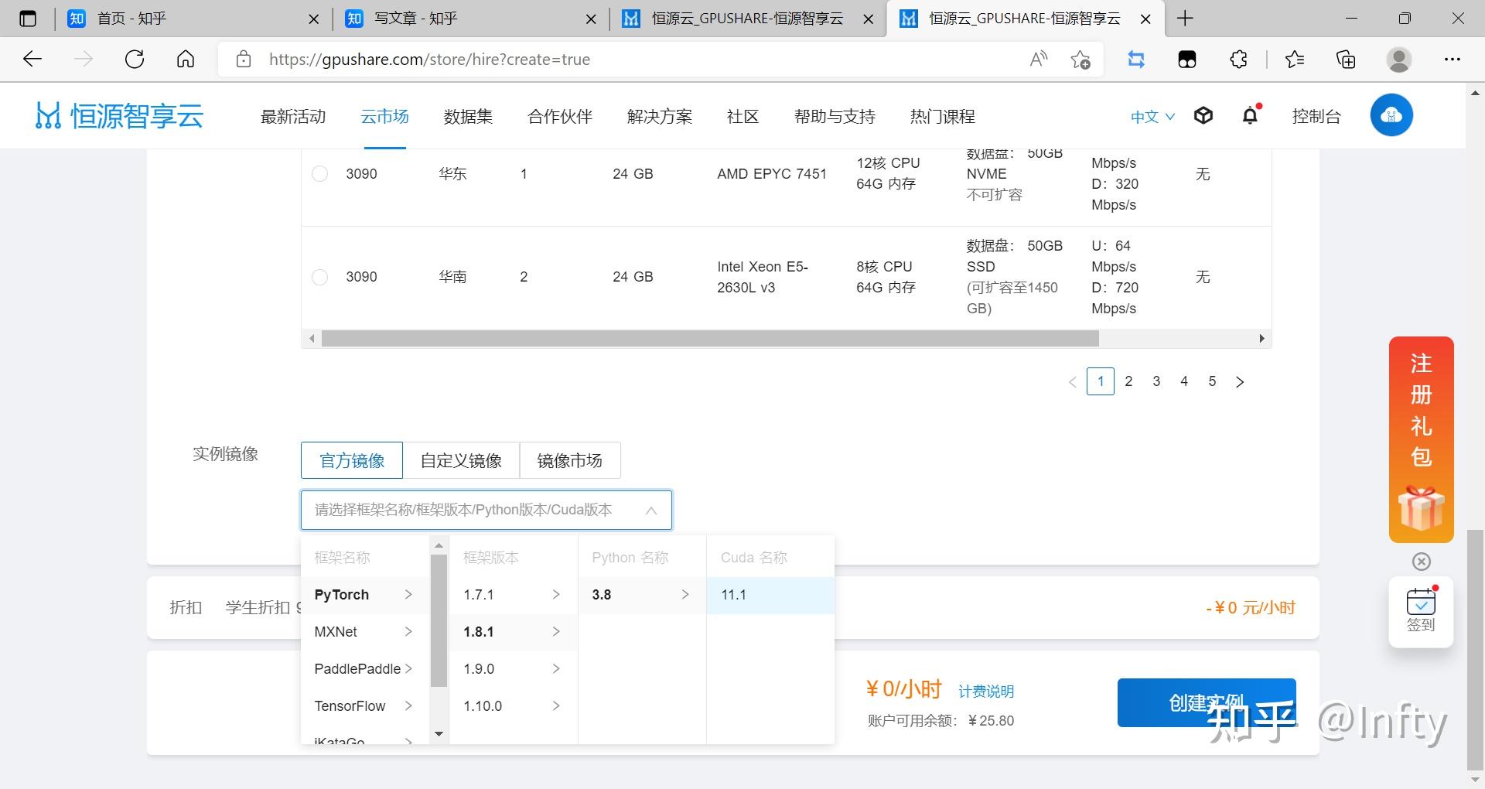Screen dimensions: 1485x789
Task: Choose framework version 1.8.1
Action: point(513,632)
